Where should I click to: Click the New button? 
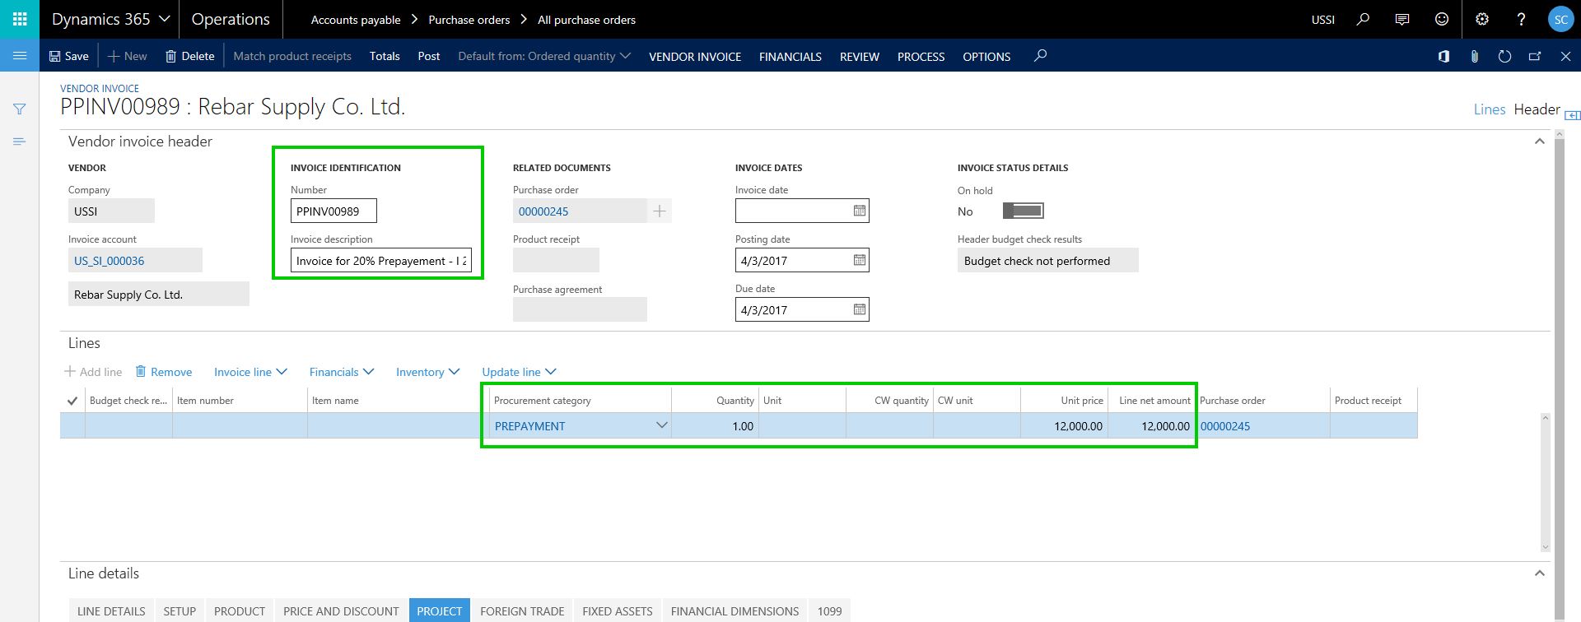[x=128, y=56]
